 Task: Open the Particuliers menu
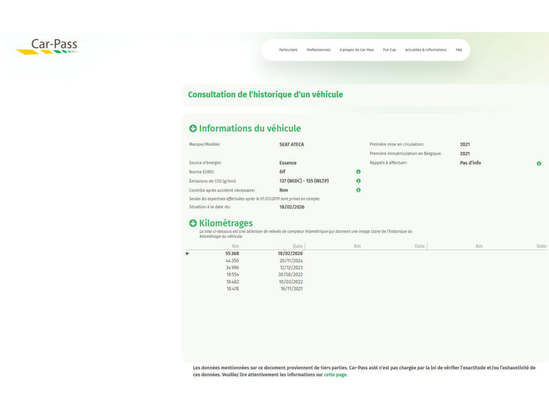coord(288,50)
